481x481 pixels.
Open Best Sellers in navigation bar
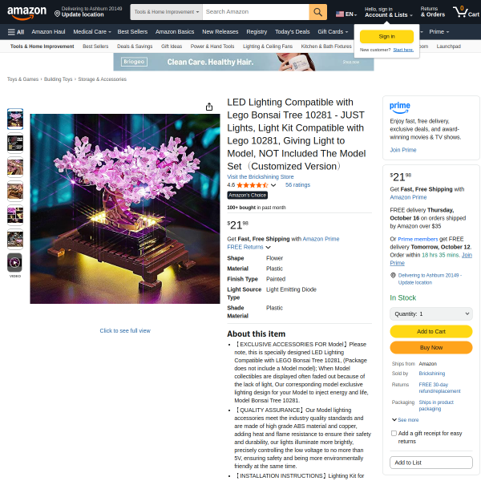132,32
